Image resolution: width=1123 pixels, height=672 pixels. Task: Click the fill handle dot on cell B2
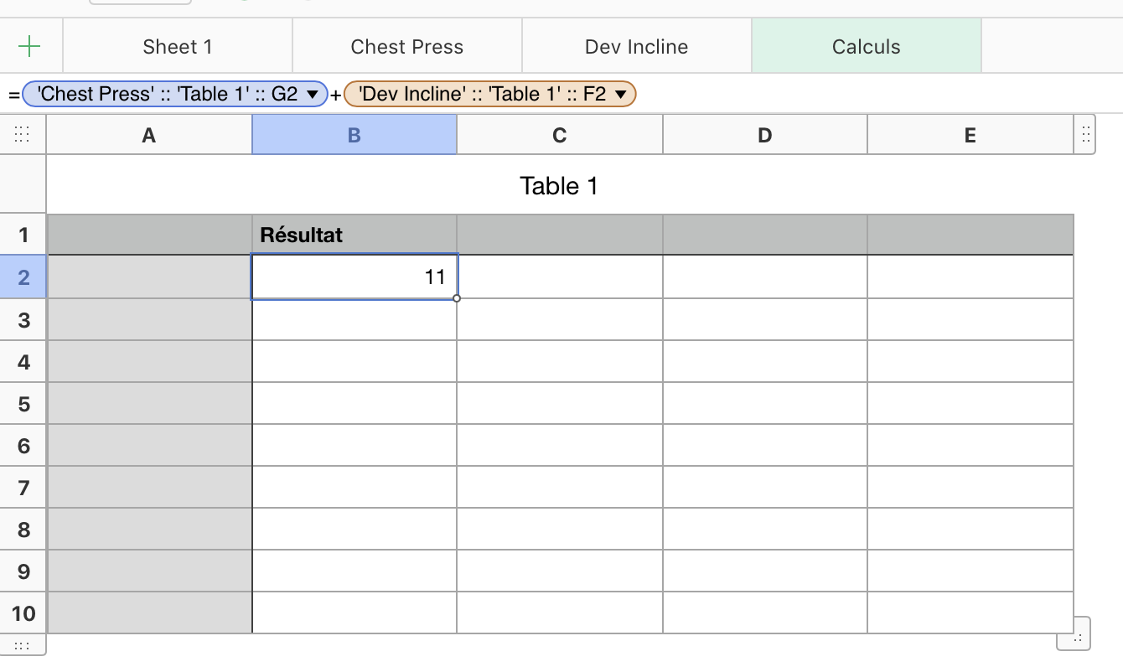pyautogui.click(x=457, y=298)
